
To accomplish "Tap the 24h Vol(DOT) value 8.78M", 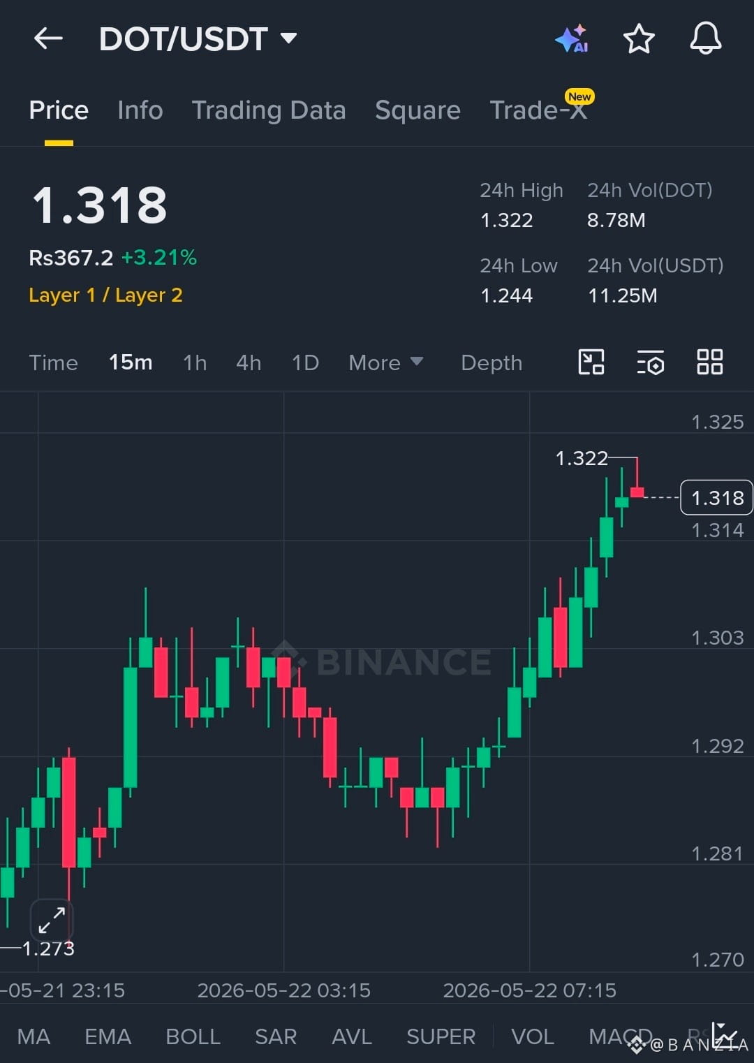I will click(616, 221).
